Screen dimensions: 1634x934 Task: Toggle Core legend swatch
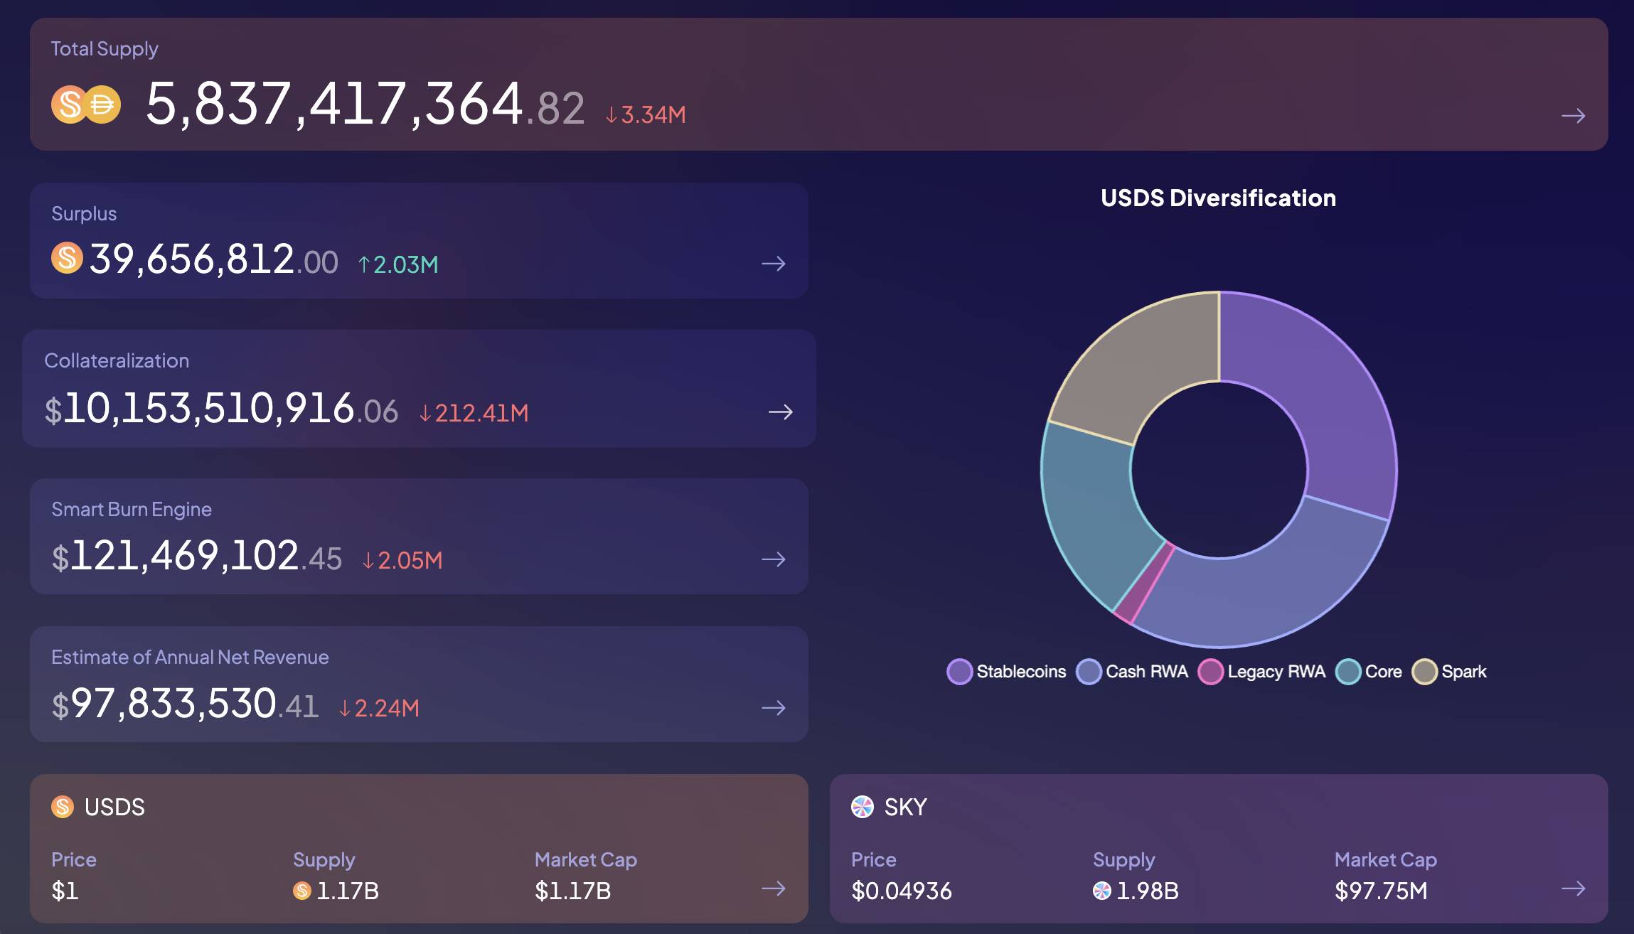(x=1348, y=672)
